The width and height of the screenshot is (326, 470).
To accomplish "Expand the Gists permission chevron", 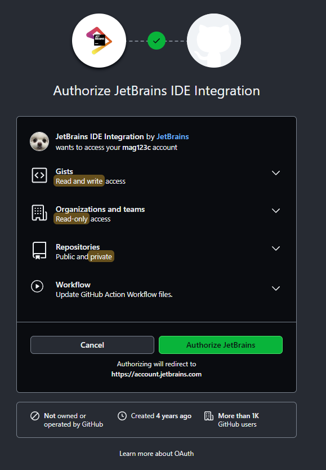I will point(276,173).
